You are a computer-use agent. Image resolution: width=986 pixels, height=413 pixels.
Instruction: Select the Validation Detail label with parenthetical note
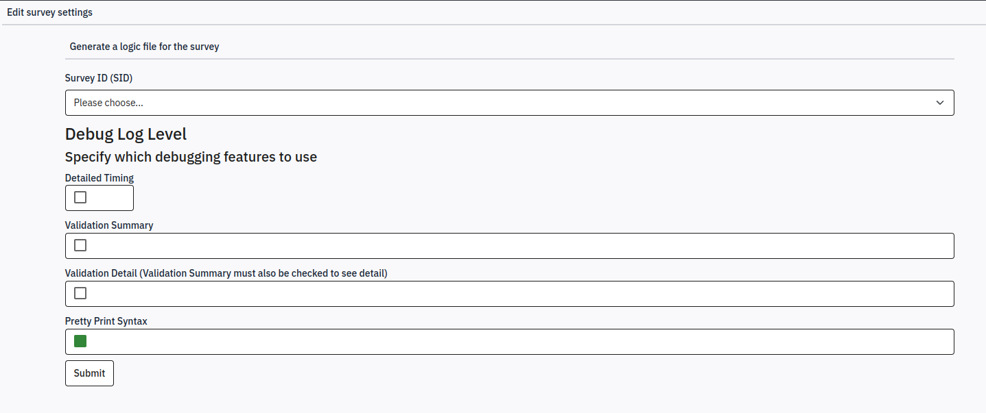pos(226,273)
